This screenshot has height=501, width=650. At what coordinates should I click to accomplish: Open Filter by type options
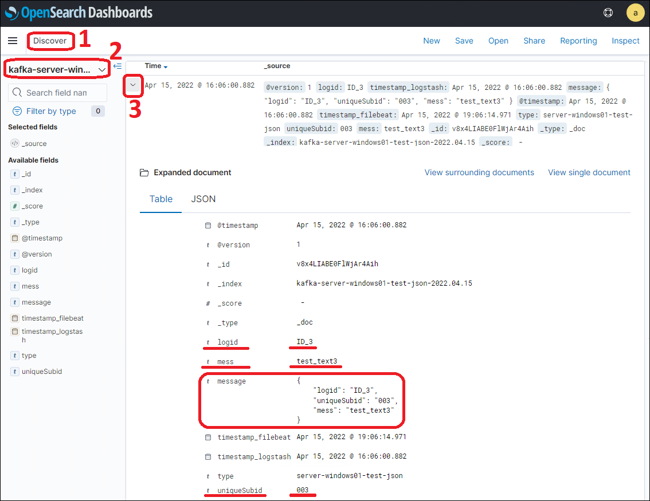point(51,111)
